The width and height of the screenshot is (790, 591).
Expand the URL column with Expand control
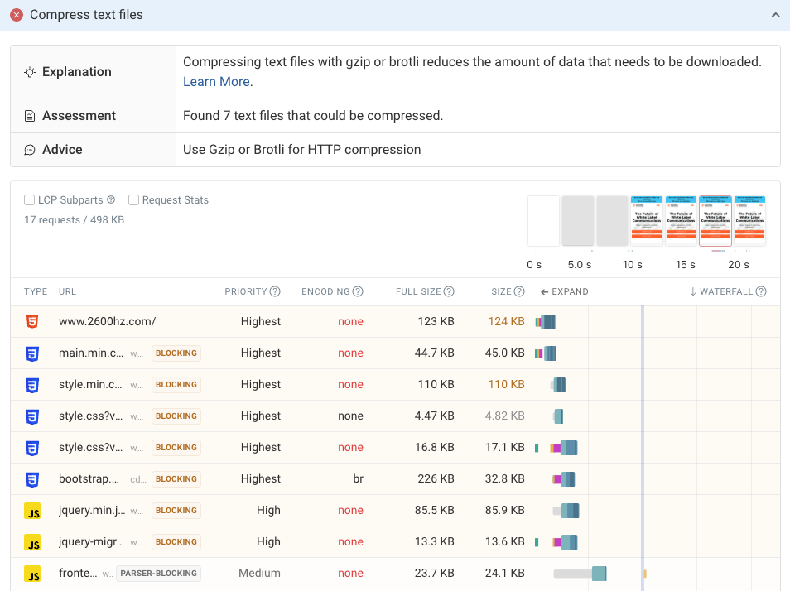[564, 291]
